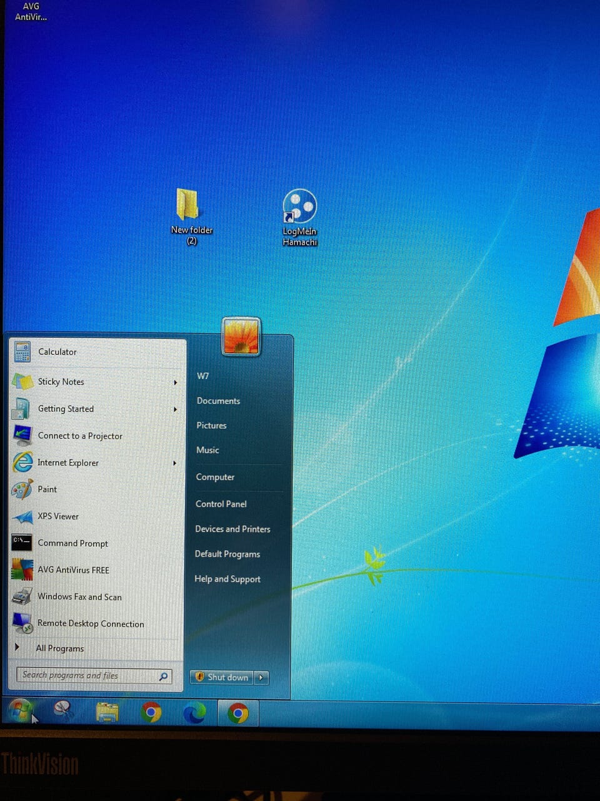
Task: Open Default Programs
Action: point(227,554)
